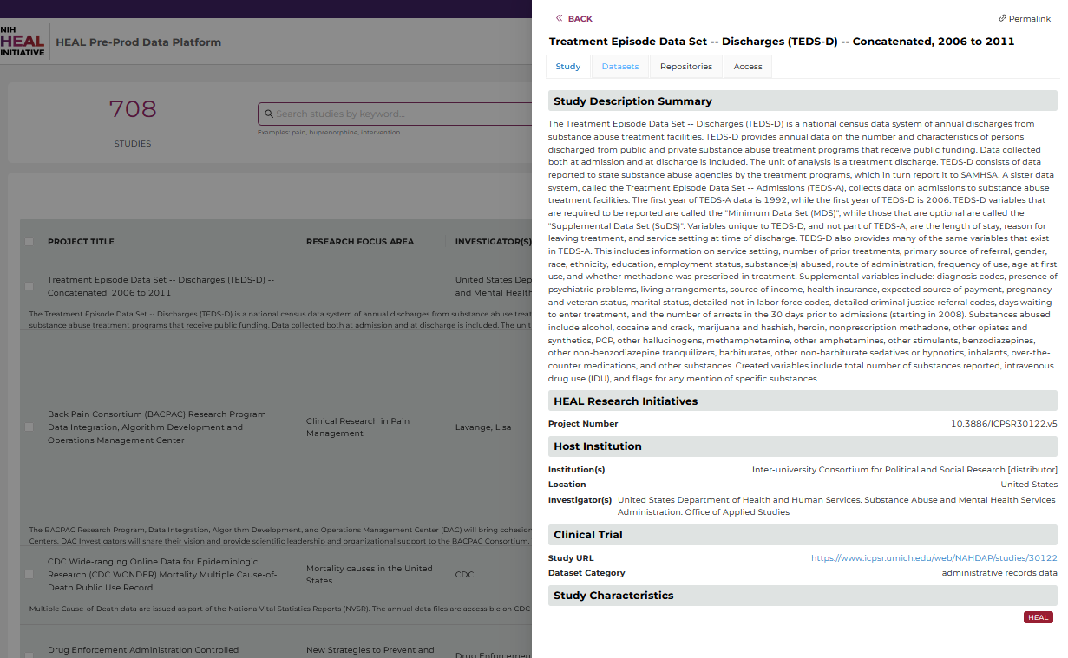The height and width of the screenshot is (658, 1068).
Task: Open the ICPSR Study URL link
Action: [x=934, y=558]
